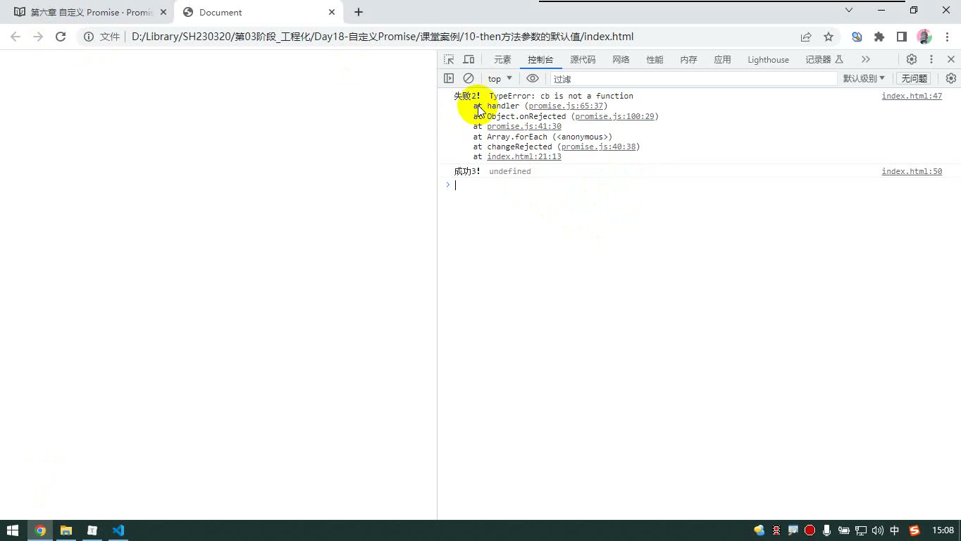Clear the console with the ban icon
Viewport: 961px width, 541px height.
tap(469, 78)
